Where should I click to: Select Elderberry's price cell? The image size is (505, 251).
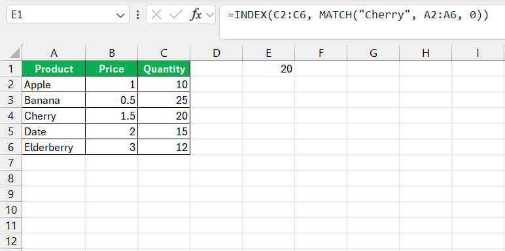111,147
